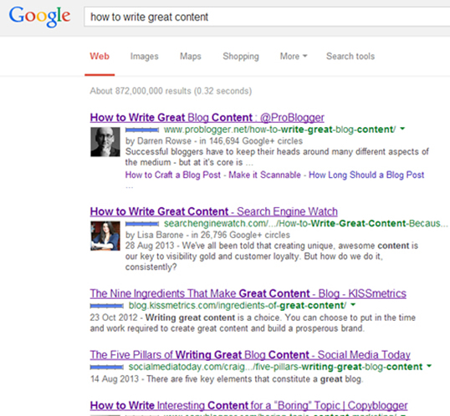Expand socialmediatoday URL dropdown arrow
Viewport: 450px width, 416px height.
tap(429, 366)
